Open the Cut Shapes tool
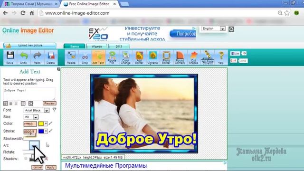Screen dimensions: 304x171 (193, 57)
